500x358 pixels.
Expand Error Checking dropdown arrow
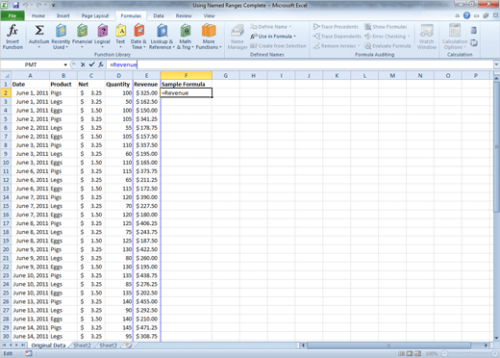point(409,37)
